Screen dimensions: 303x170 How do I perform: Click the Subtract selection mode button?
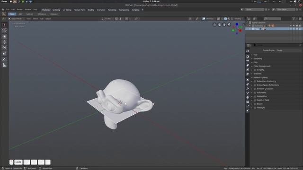coord(29,14)
